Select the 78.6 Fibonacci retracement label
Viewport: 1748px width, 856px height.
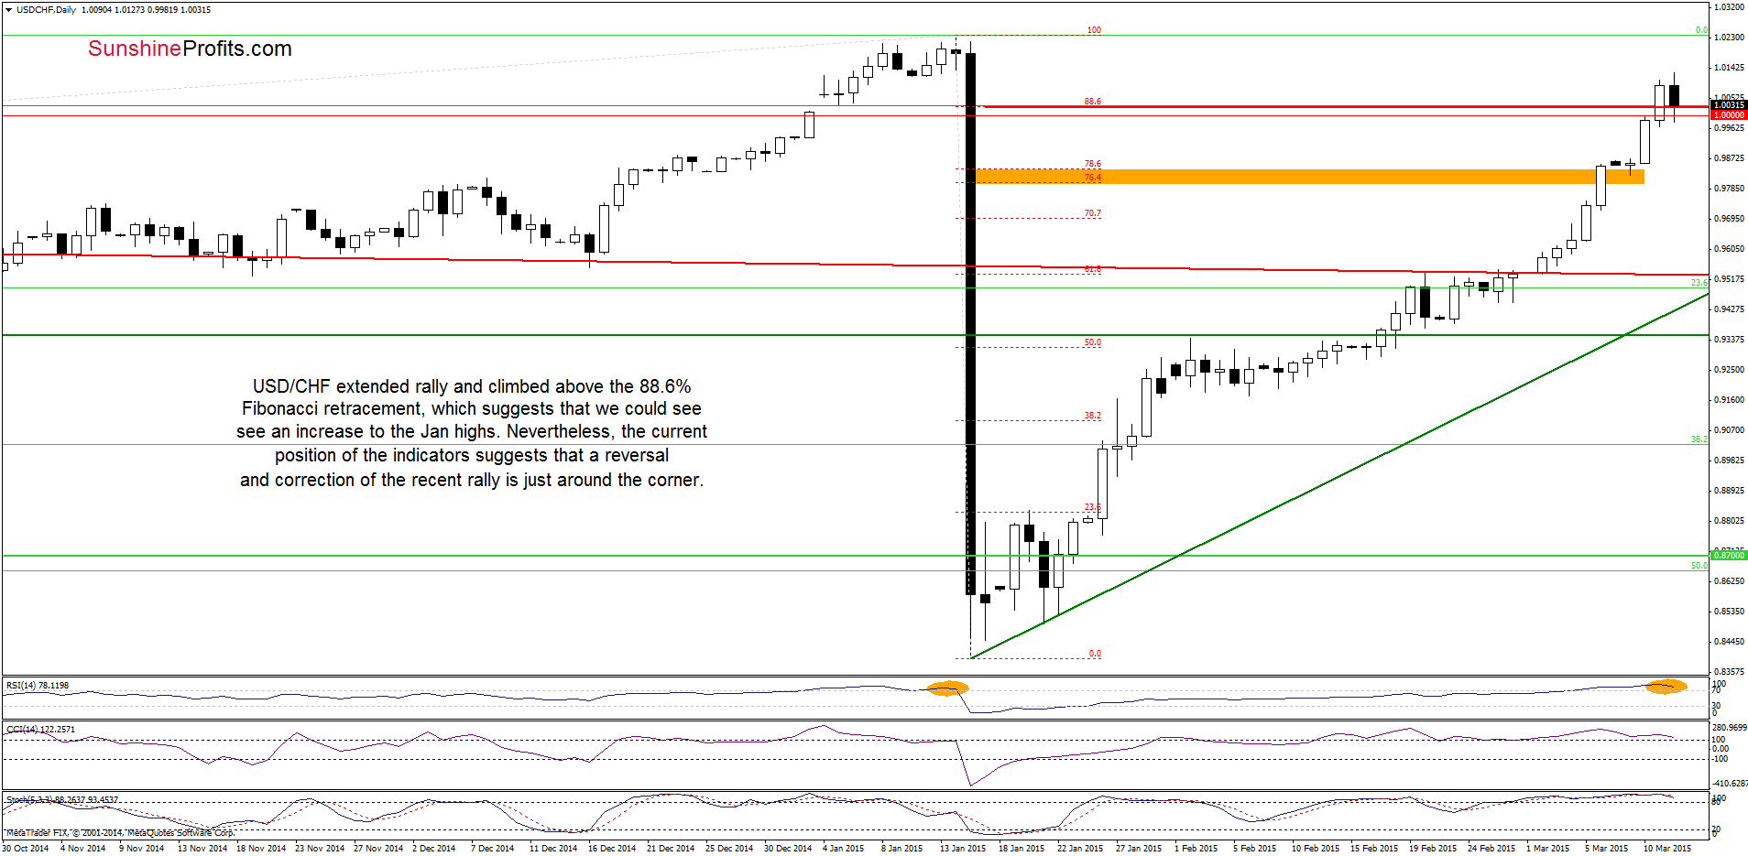click(1093, 164)
